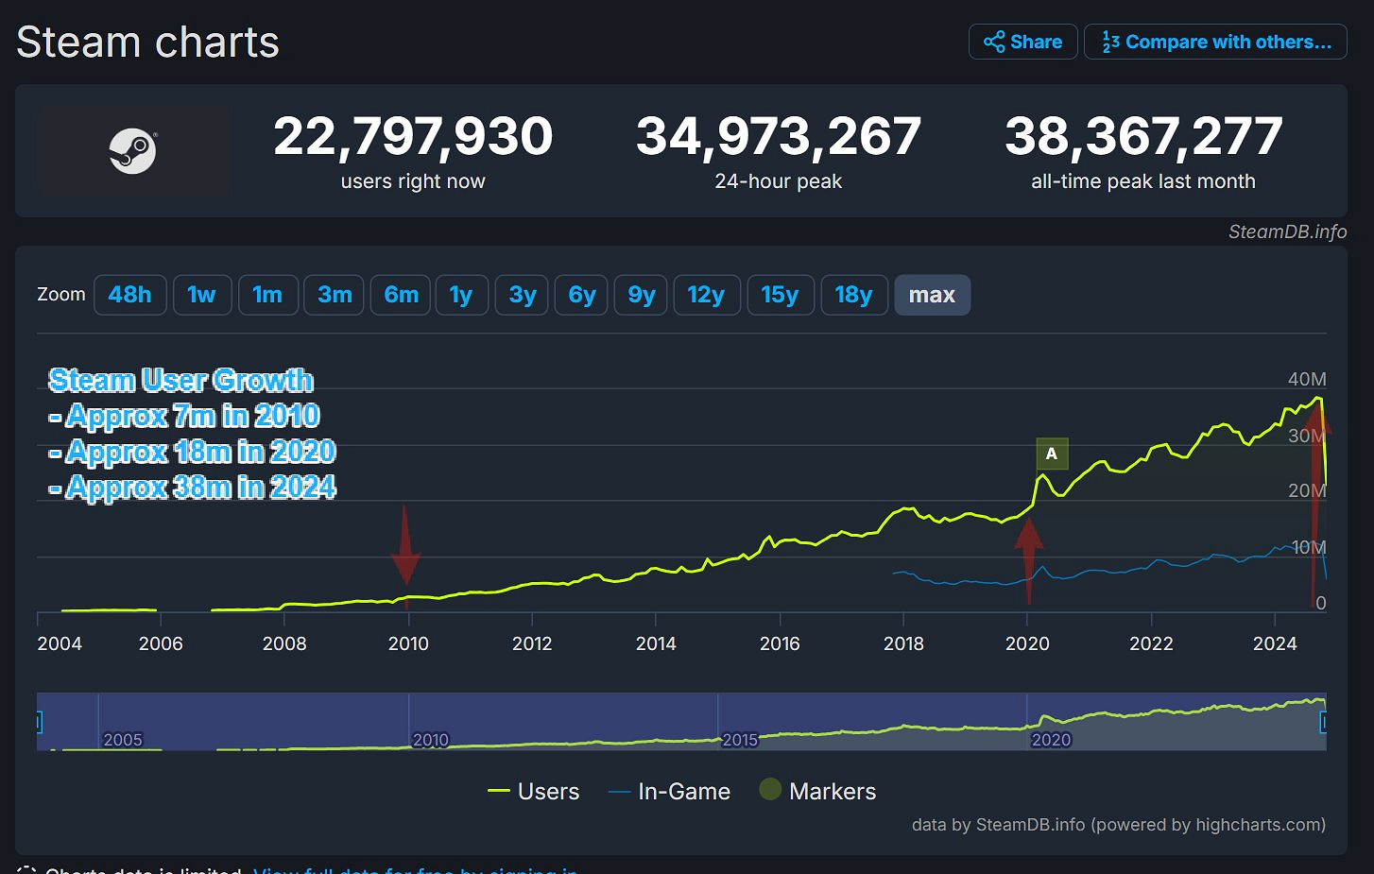Select the 12y zoom range
The image size is (1374, 874).
coord(707,295)
